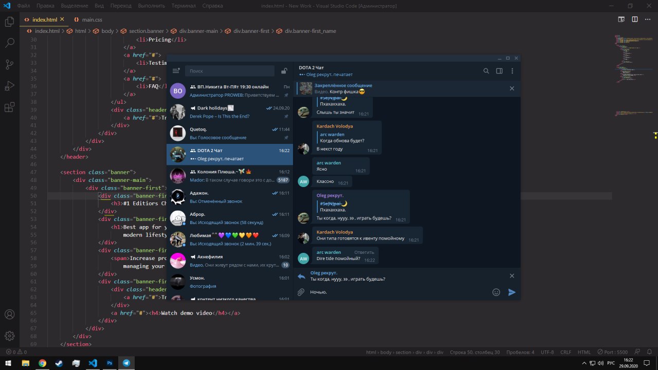Click the Telegram message input field
This screenshot has height=370, width=658.
[x=398, y=292]
